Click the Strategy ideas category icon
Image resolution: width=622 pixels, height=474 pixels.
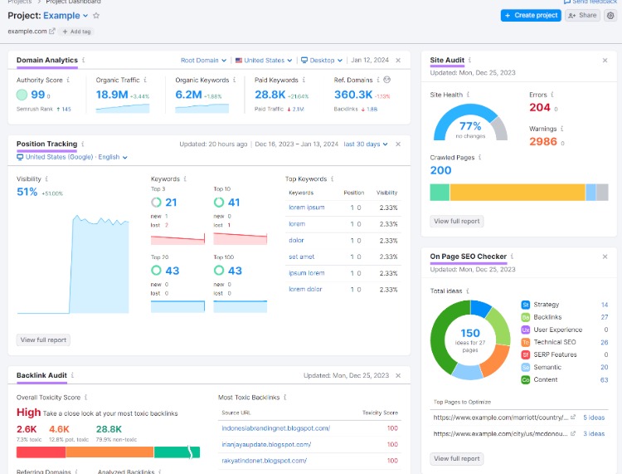click(x=526, y=305)
